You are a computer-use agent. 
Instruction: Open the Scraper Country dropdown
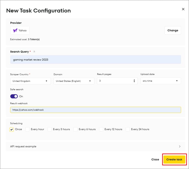[x=30, y=81]
